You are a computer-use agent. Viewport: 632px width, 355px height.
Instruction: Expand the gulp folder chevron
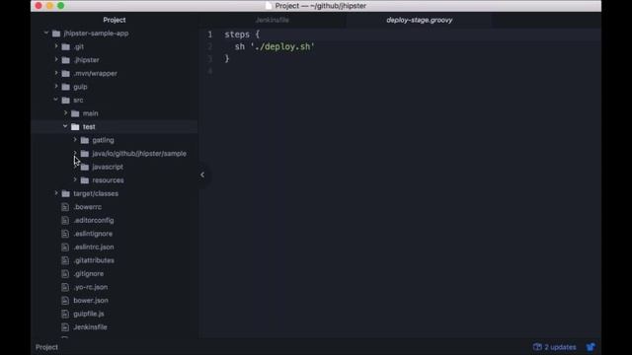pyautogui.click(x=56, y=86)
